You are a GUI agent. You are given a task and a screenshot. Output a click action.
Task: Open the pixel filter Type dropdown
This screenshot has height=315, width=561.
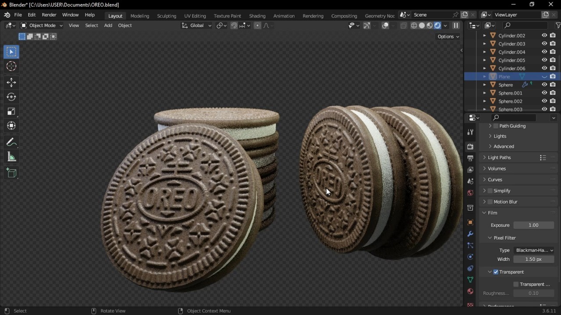(534, 250)
